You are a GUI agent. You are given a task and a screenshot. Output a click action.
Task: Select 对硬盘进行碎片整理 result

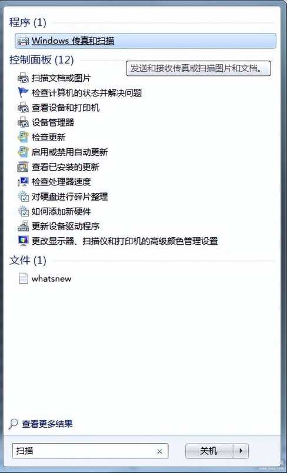[x=69, y=196]
